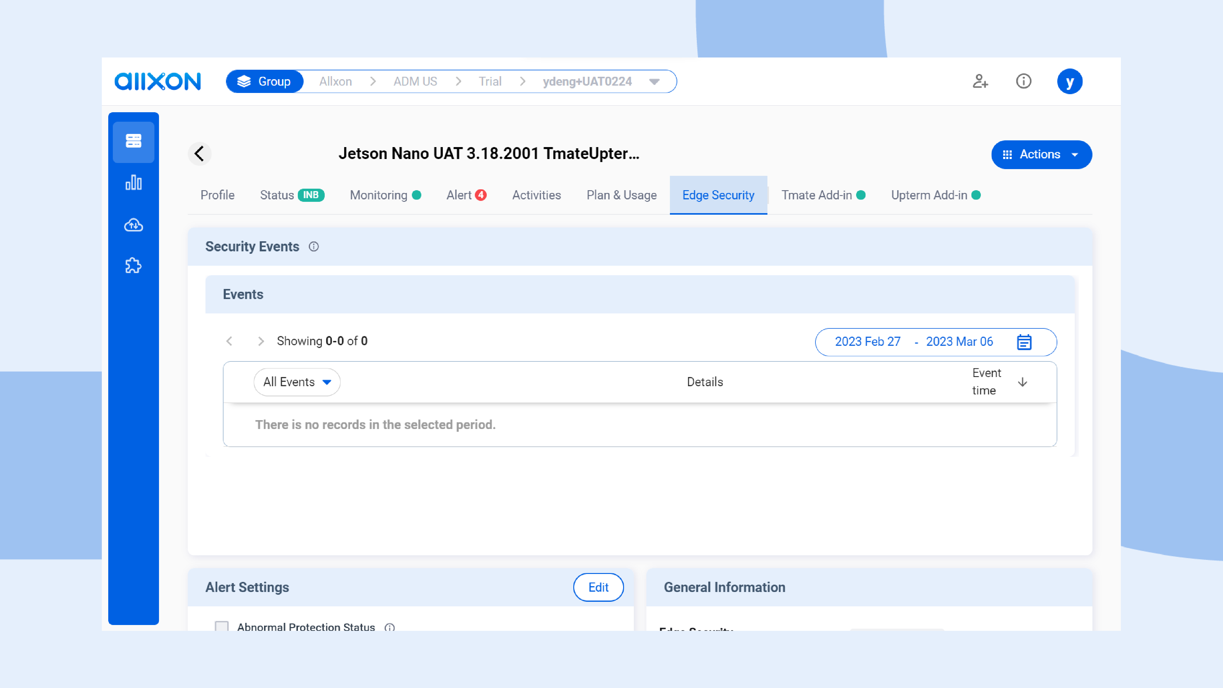The height and width of the screenshot is (688, 1223).
Task: Click the Edit button in Alert Settings
Action: tap(598, 587)
